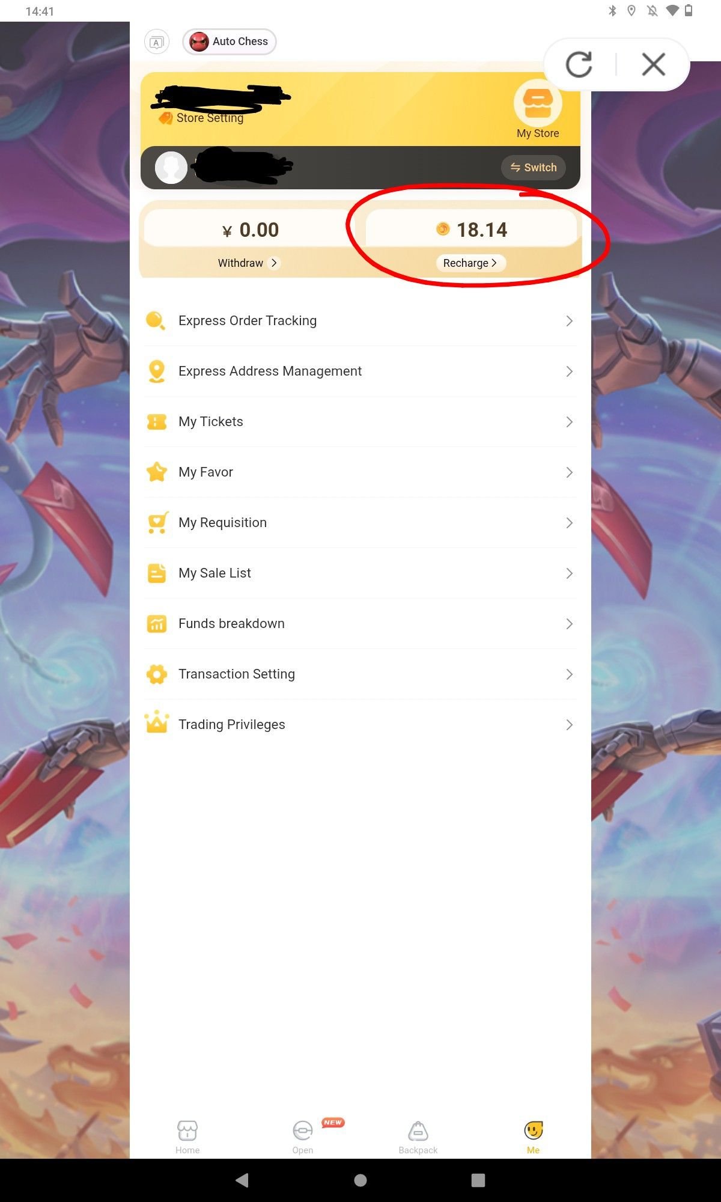Open Transaction Setting text entry

[237, 674]
